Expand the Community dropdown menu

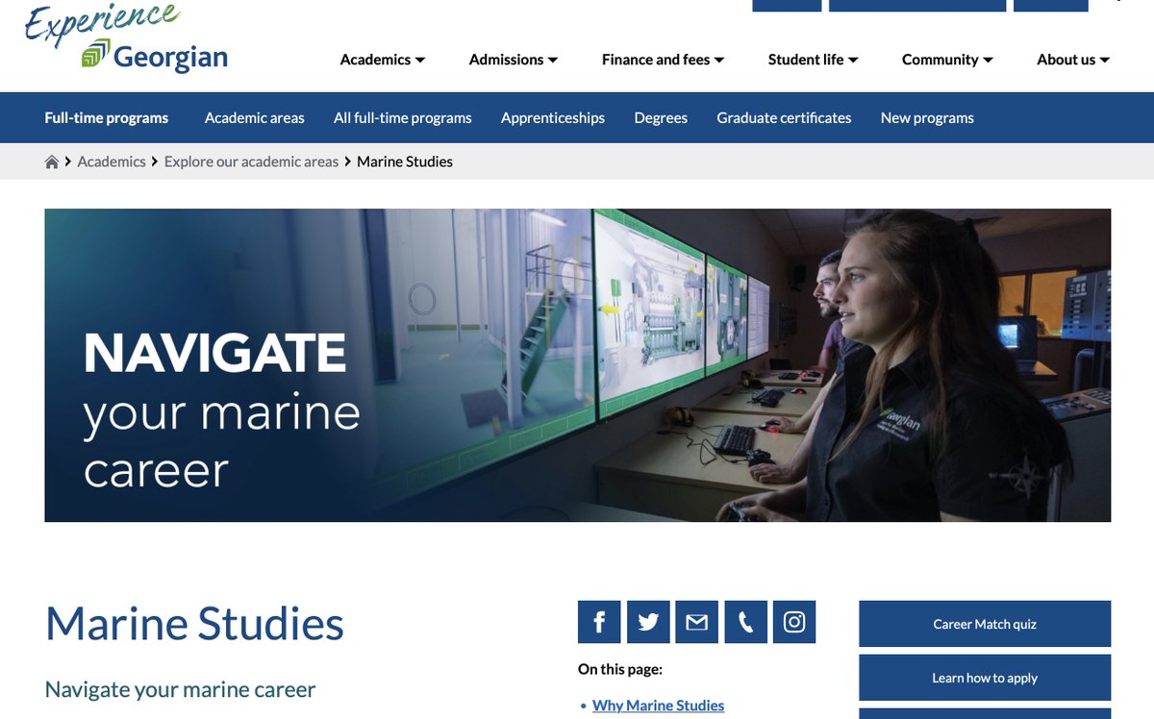click(947, 60)
